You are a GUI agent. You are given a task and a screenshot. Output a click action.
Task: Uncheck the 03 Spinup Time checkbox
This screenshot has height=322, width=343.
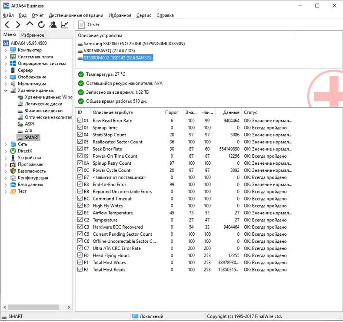80,128
